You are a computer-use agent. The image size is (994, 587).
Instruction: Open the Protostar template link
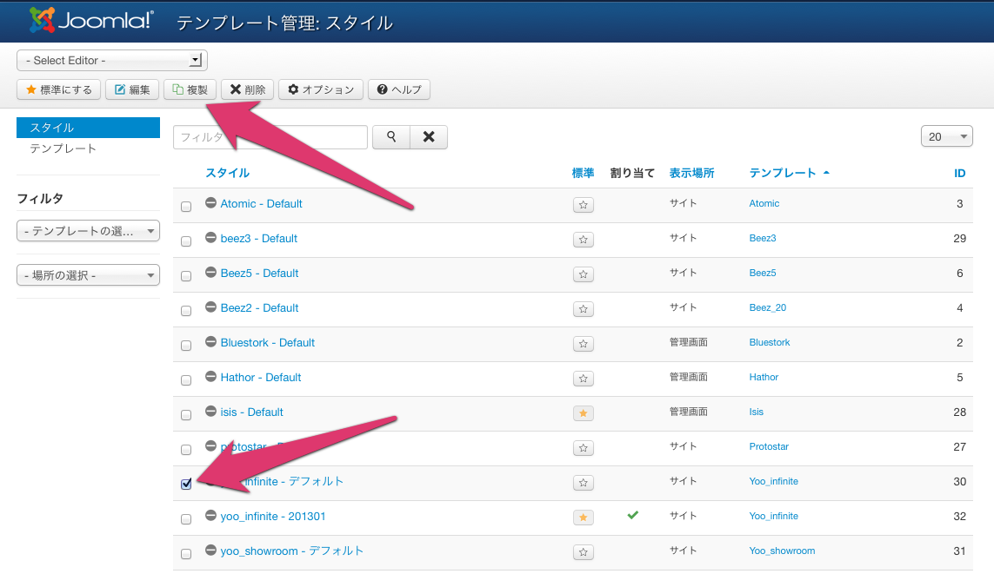point(769,446)
